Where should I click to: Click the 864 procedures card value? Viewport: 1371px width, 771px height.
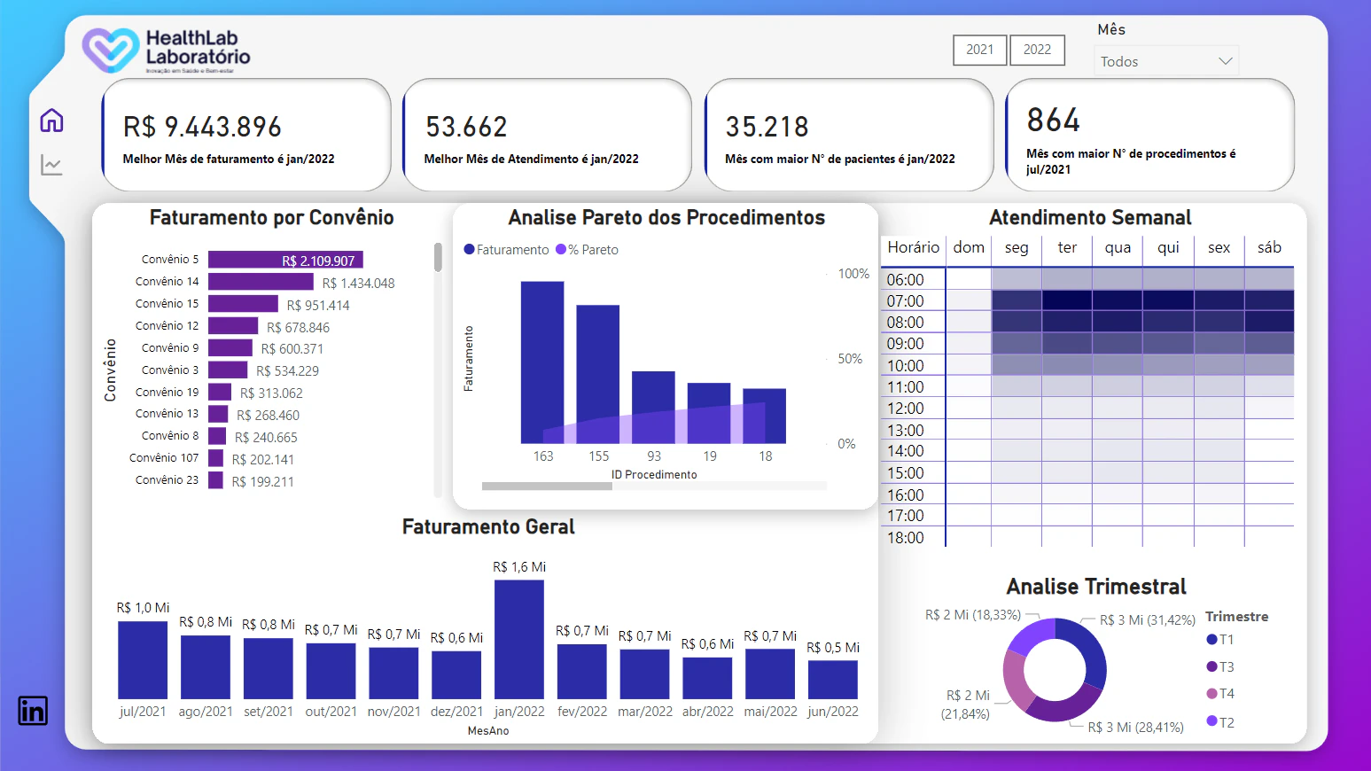pyautogui.click(x=1054, y=121)
